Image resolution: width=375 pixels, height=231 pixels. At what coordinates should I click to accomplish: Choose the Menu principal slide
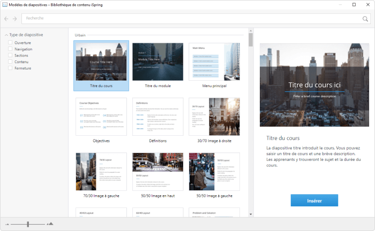[214, 66]
